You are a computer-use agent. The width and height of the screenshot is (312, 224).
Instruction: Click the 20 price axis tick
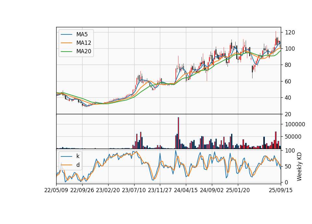[288, 114]
